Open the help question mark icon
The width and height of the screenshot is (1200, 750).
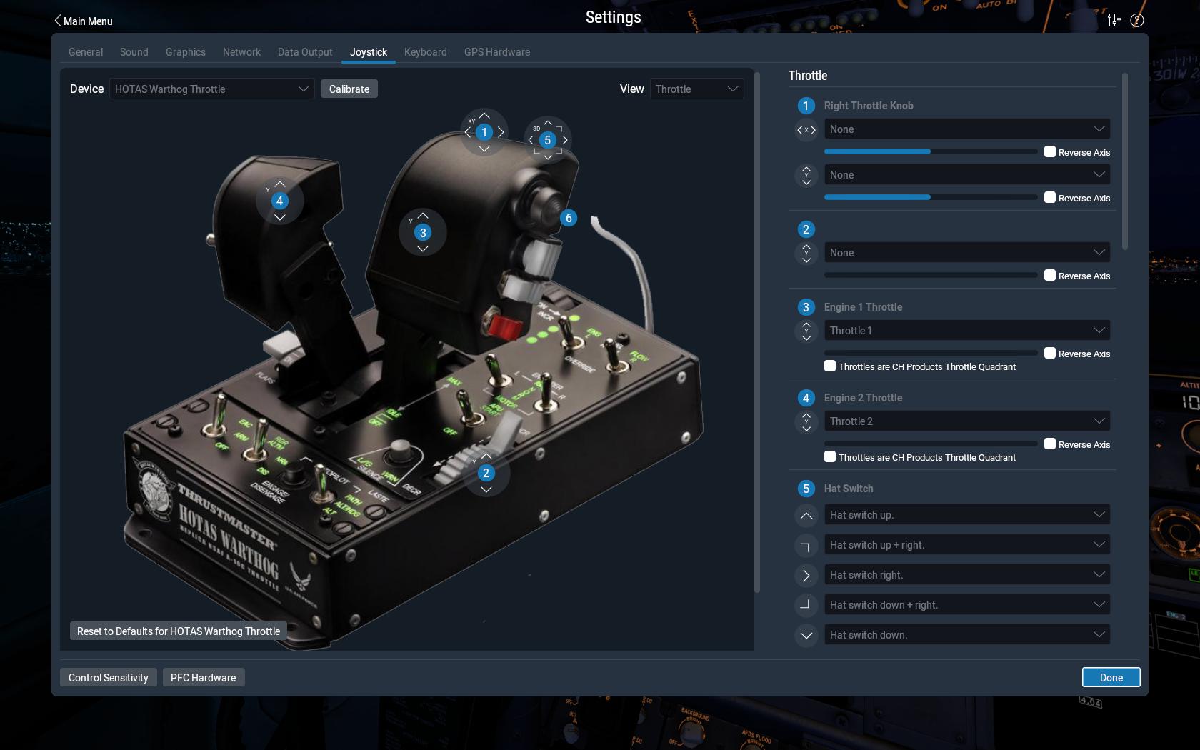(x=1136, y=20)
